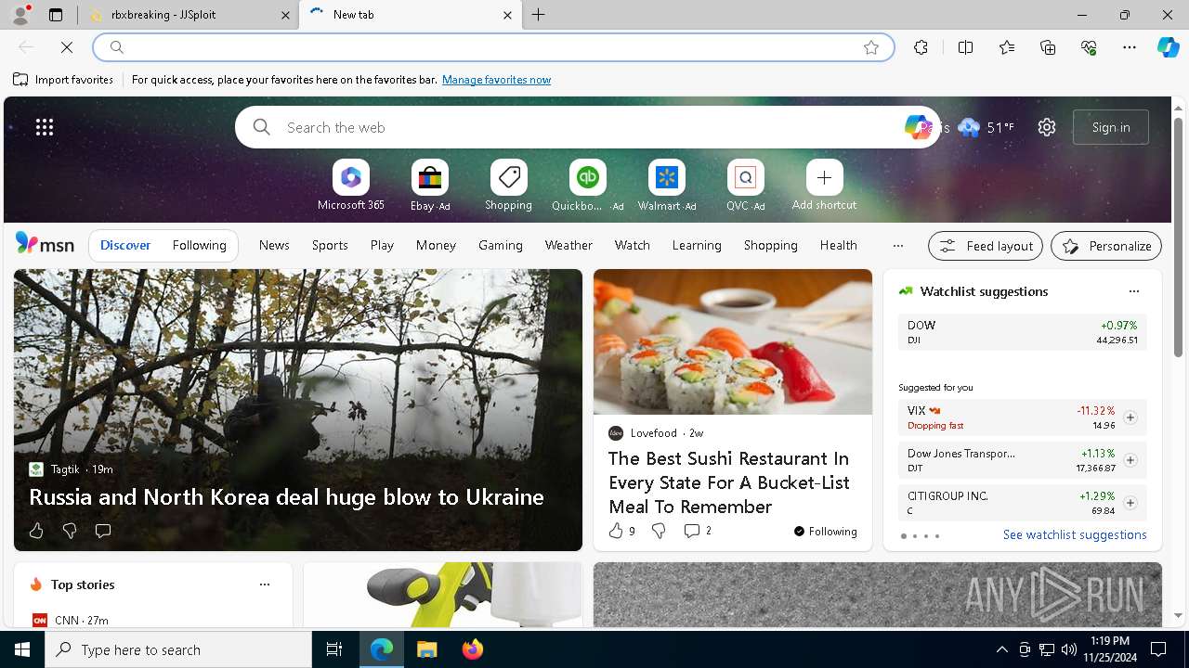Follow the Manage favorites now link
1189x668 pixels.
(496, 80)
